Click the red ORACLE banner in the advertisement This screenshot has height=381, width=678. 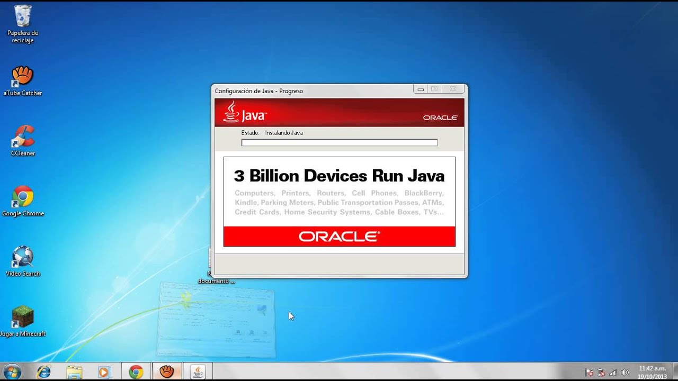click(340, 237)
